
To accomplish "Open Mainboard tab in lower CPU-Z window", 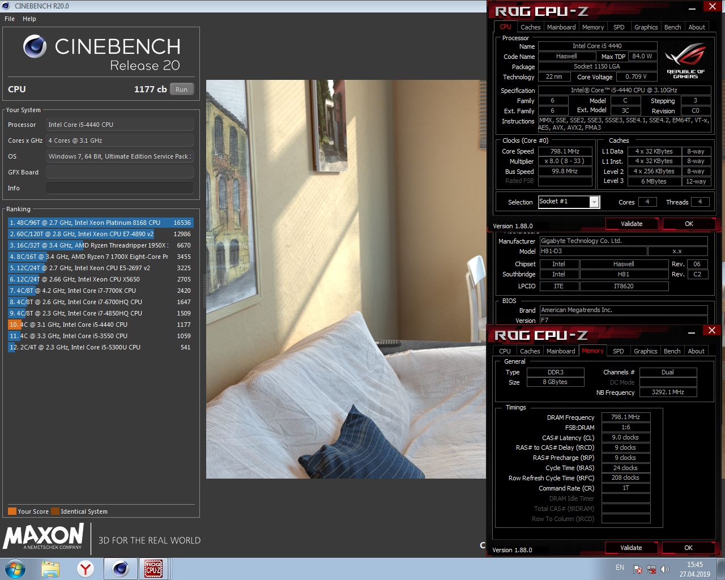I will click(561, 351).
